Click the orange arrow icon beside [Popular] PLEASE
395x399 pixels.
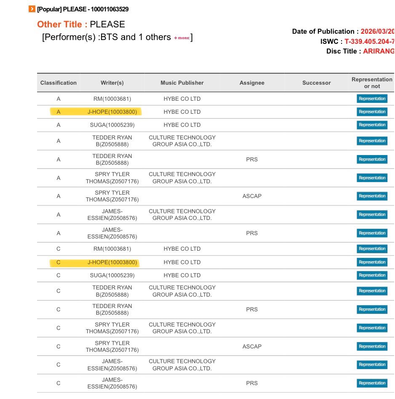32,9
